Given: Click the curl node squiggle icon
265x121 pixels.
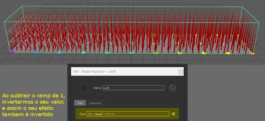Looking at the screenshot, I should [x=83, y=88].
